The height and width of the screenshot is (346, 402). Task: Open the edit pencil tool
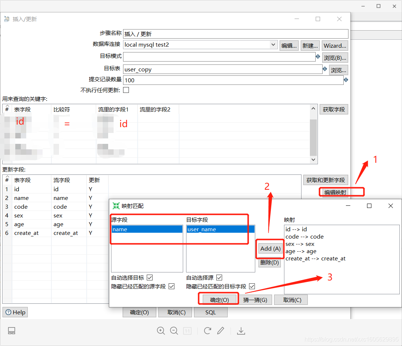(x=221, y=331)
